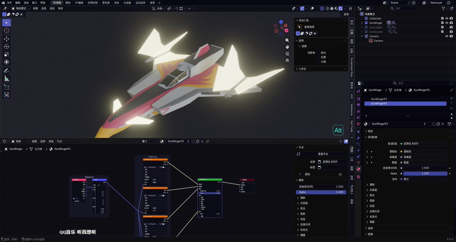Screen dimensions: 456x242
Task: Switch to the UV编辑 workspace tab
Action: tap(78, 2)
